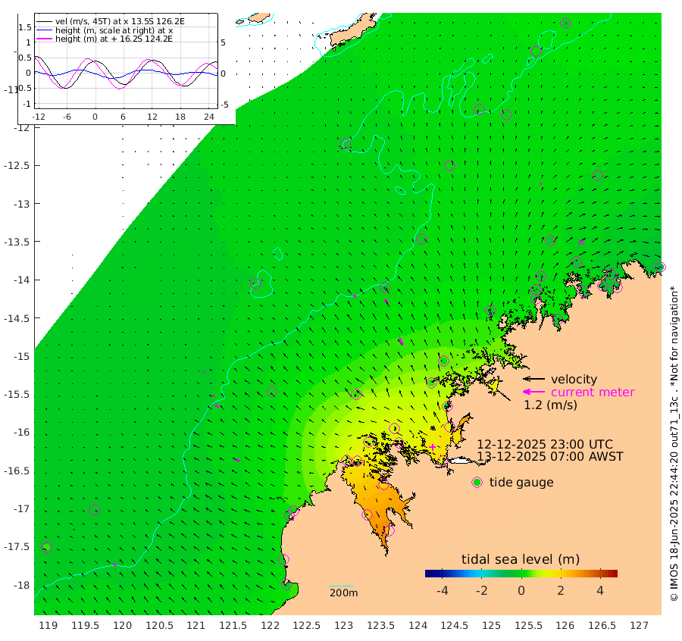Click 'height (m) at + 16.2S 124.2E' legend entry

tap(114, 39)
